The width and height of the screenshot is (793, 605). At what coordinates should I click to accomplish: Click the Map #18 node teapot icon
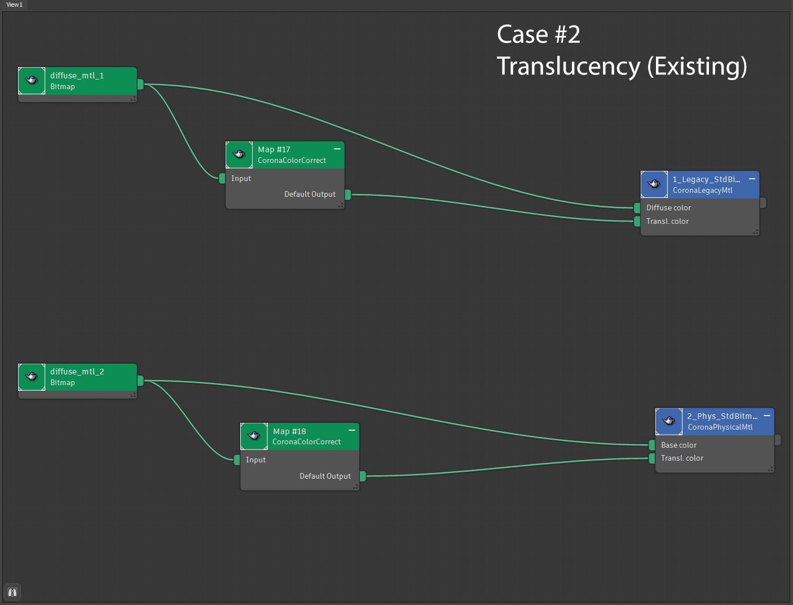[254, 436]
